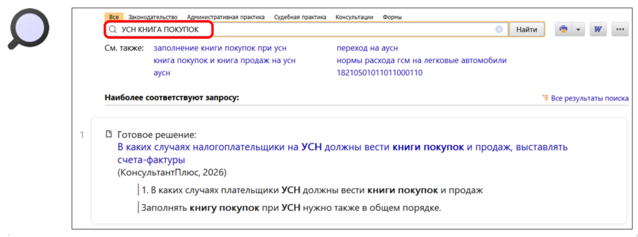Click the 18210501011011000110 suggestion link
638x237 pixels.
pyautogui.click(x=379, y=73)
